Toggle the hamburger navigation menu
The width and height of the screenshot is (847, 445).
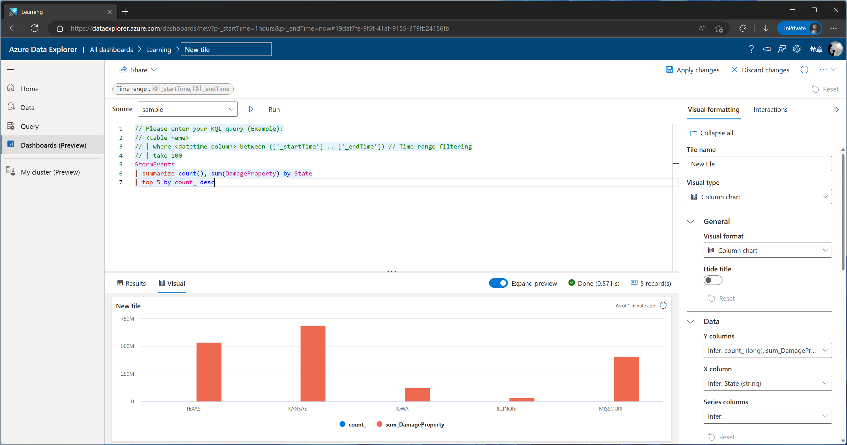11,69
